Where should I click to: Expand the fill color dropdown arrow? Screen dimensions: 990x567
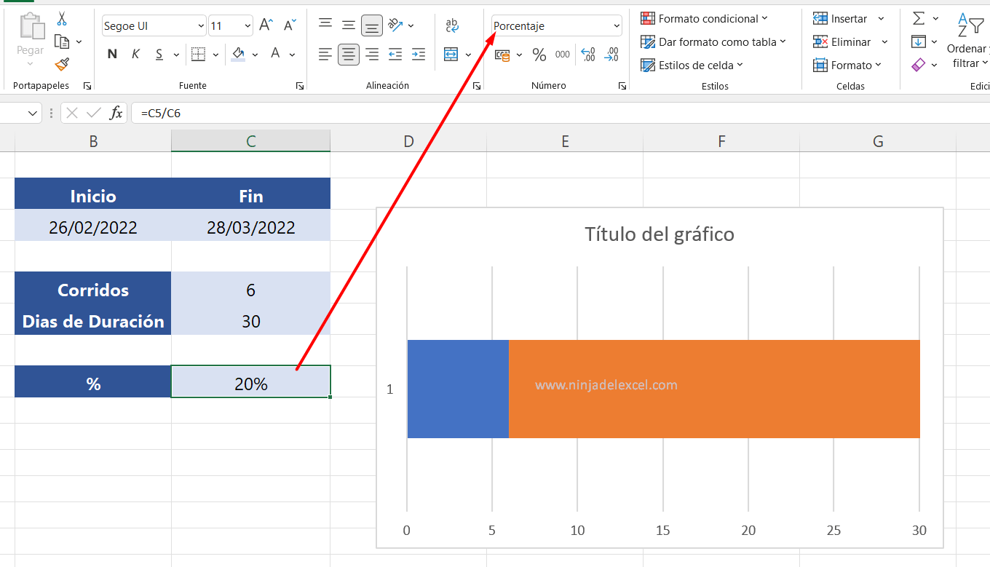click(x=255, y=55)
